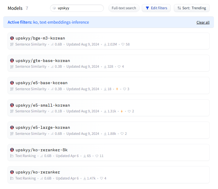Open the upskyy/gte-base-korean model
Viewport: 218px width, 189px height.
(x=109, y=63)
